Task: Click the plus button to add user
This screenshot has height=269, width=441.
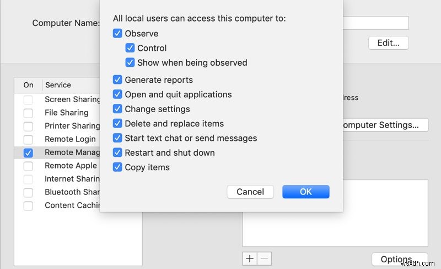Action: click(250, 259)
